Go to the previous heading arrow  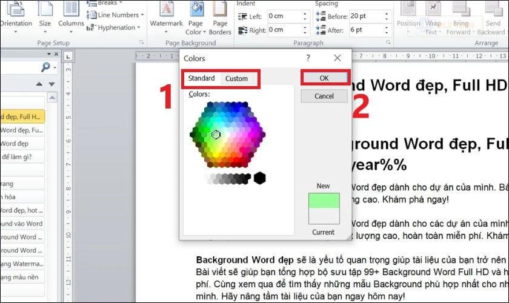(39, 84)
